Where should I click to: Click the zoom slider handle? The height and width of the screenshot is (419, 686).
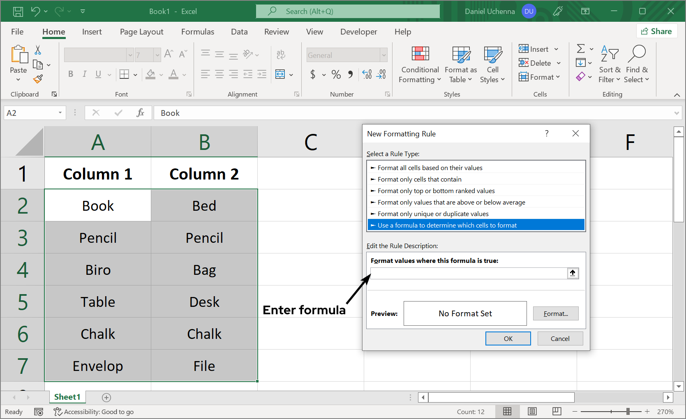tap(628, 412)
